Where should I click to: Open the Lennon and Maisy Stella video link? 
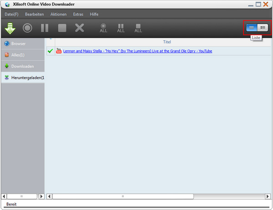[x=137, y=51]
